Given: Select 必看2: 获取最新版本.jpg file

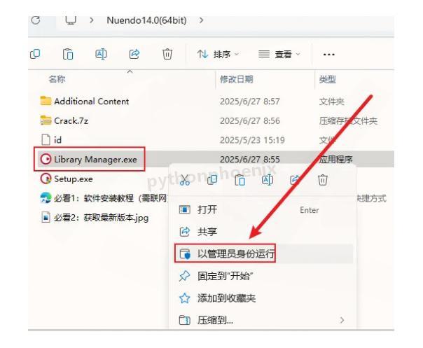Looking at the screenshot, I should 101,218.
